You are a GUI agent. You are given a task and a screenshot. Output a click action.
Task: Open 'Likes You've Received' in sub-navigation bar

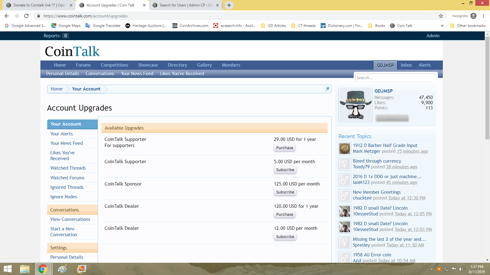pos(182,74)
